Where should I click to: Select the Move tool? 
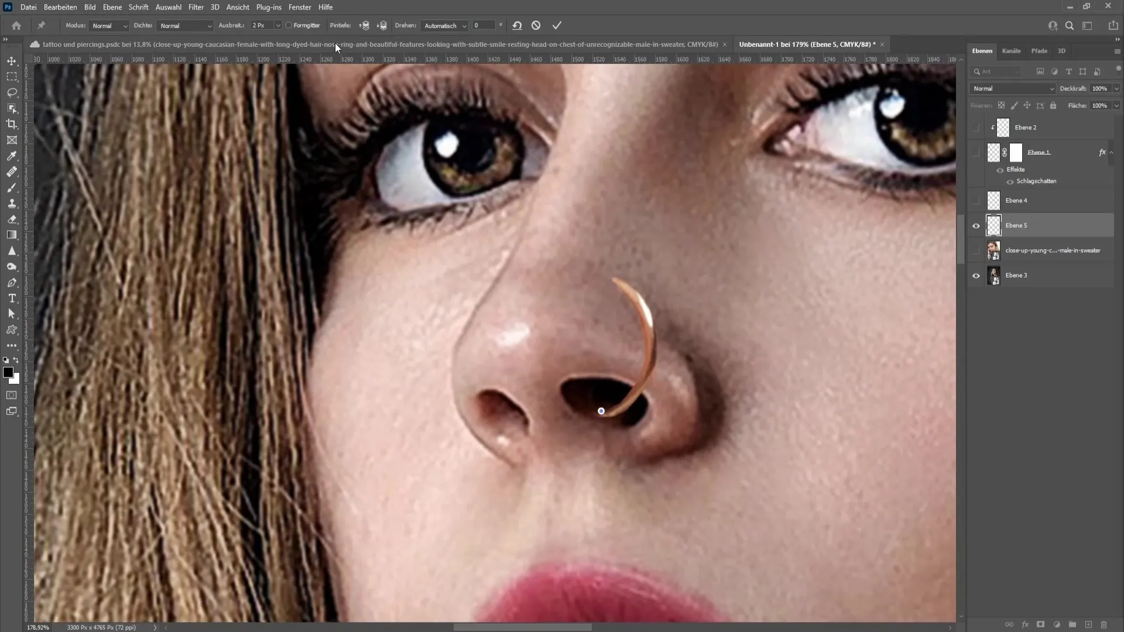tap(12, 60)
